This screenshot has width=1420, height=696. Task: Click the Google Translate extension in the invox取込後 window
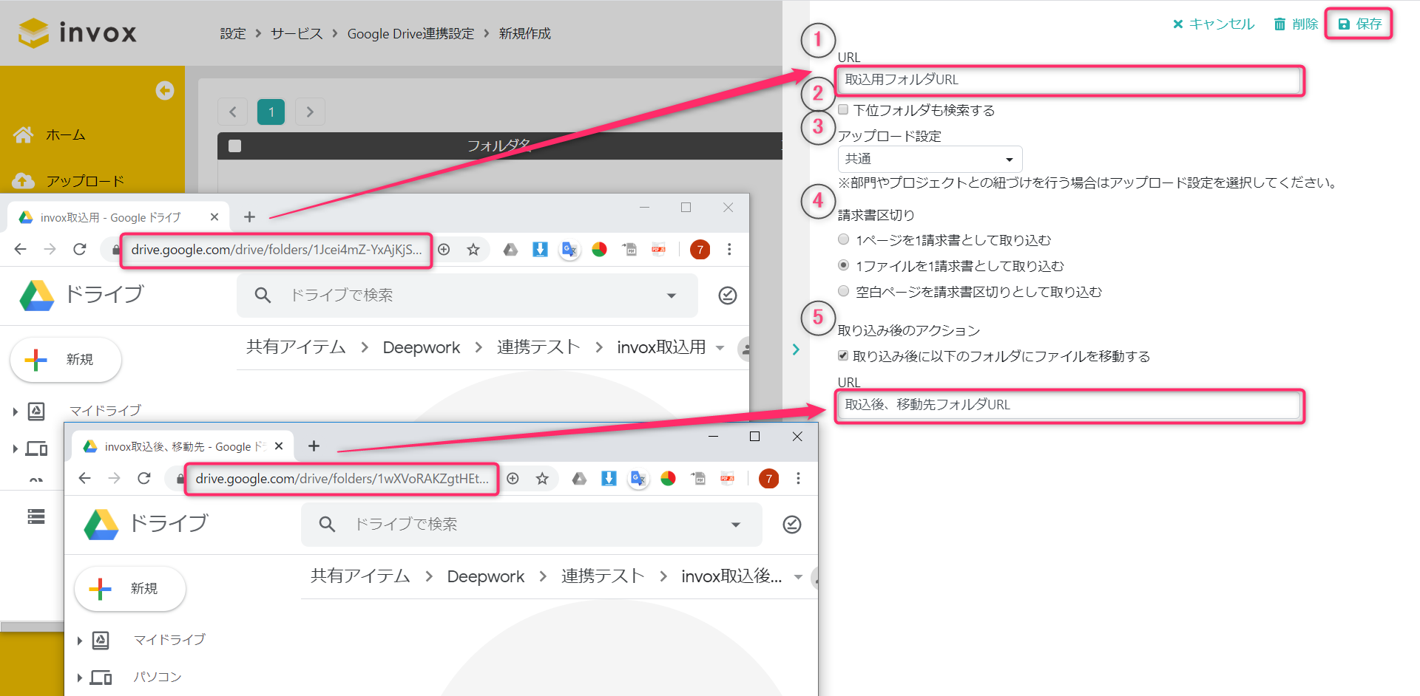click(638, 479)
